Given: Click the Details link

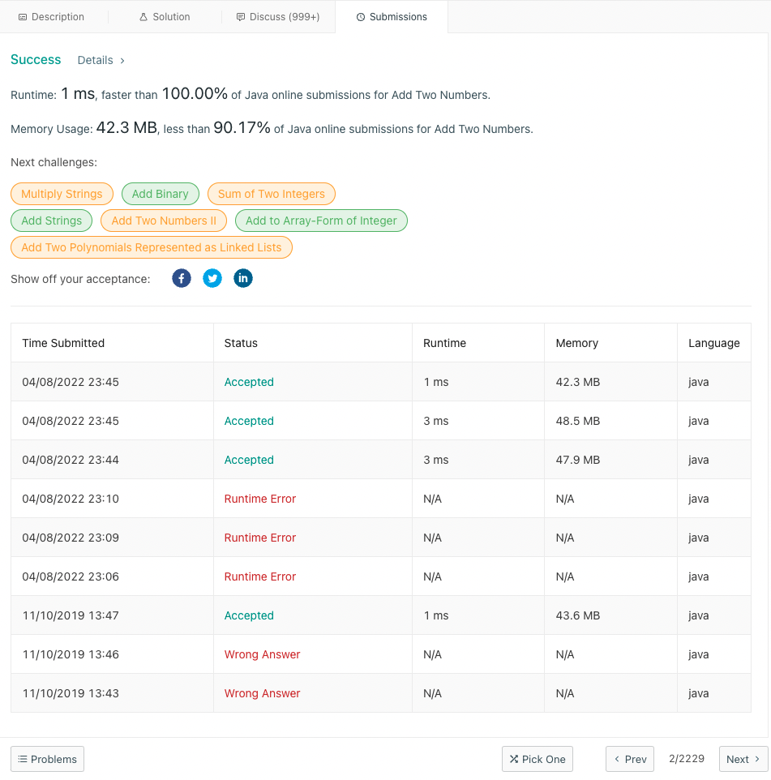Looking at the screenshot, I should [x=95, y=60].
